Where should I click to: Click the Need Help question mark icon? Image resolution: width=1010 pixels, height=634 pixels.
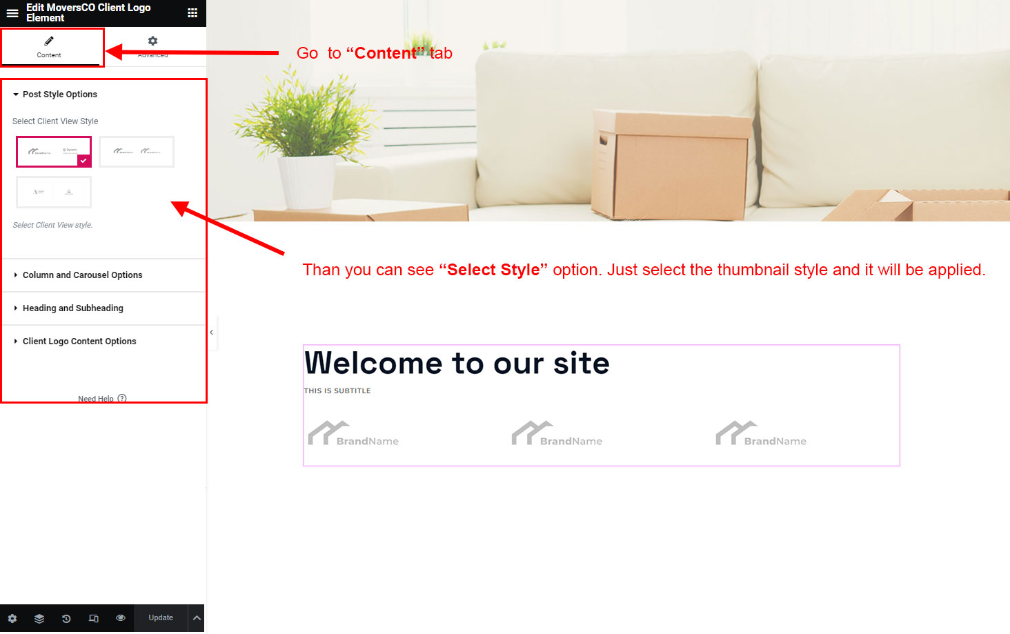(122, 398)
